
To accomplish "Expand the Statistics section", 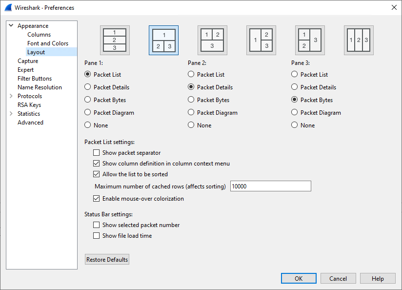I will click(x=11, y=113).
